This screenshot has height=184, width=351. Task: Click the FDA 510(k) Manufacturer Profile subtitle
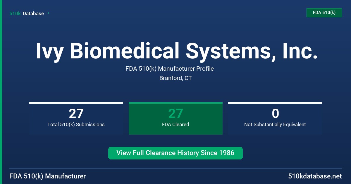(x=170, y=69)
